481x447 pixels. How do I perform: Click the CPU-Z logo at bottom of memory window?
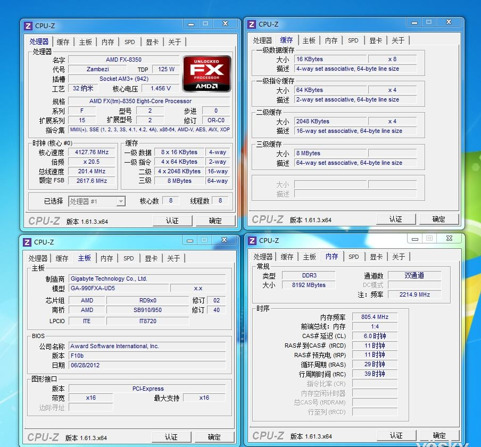(269, 435)
